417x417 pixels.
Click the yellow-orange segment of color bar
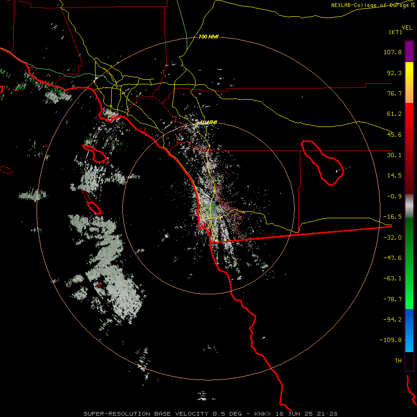pyautogui.click(x=409, y=82)
